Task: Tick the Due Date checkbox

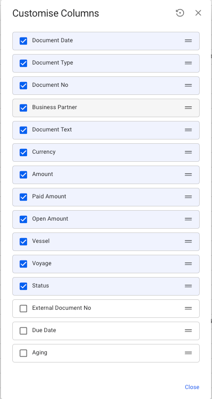Action: point(23,331)
